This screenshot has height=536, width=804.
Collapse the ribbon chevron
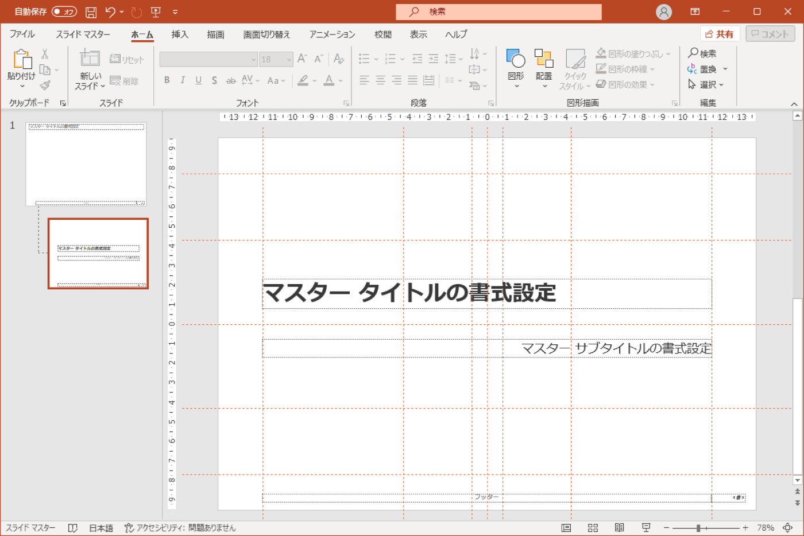(x=794, y=104)
